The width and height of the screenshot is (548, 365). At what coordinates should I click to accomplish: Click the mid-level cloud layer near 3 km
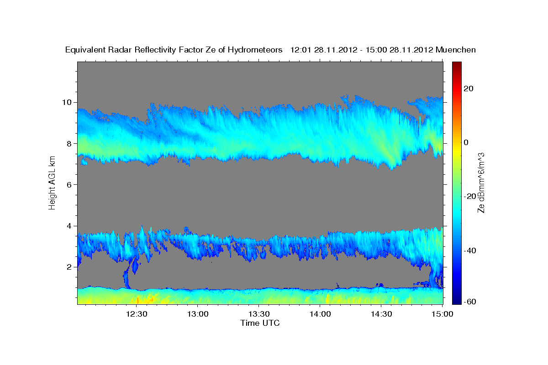(260, 244)
